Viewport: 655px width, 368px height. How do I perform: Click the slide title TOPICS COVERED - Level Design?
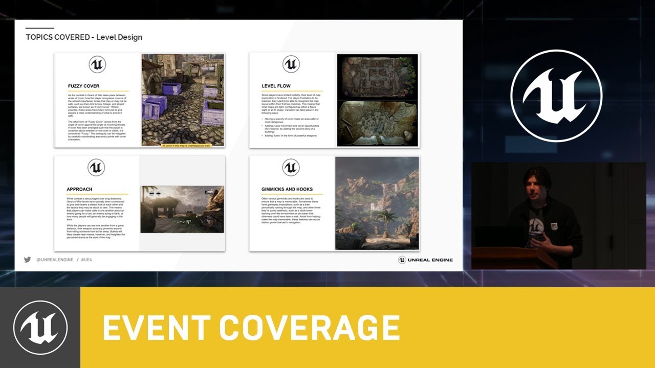pyautogui.click(x=84, y=37)
